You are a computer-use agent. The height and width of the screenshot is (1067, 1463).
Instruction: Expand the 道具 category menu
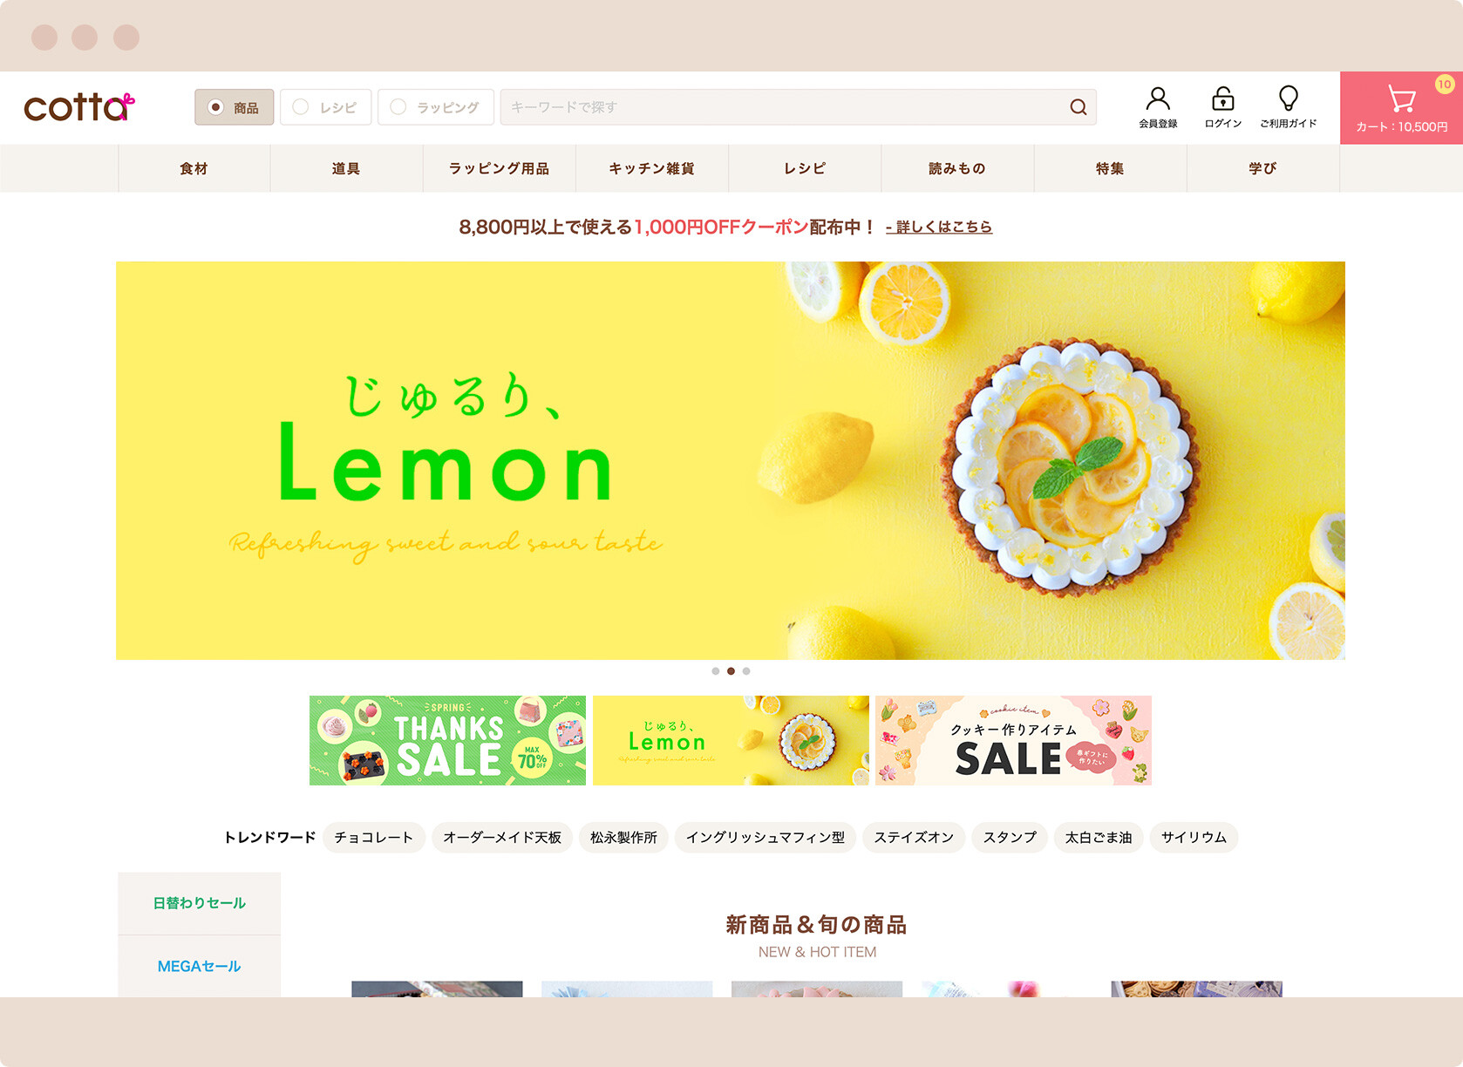[x=346, y=168]
